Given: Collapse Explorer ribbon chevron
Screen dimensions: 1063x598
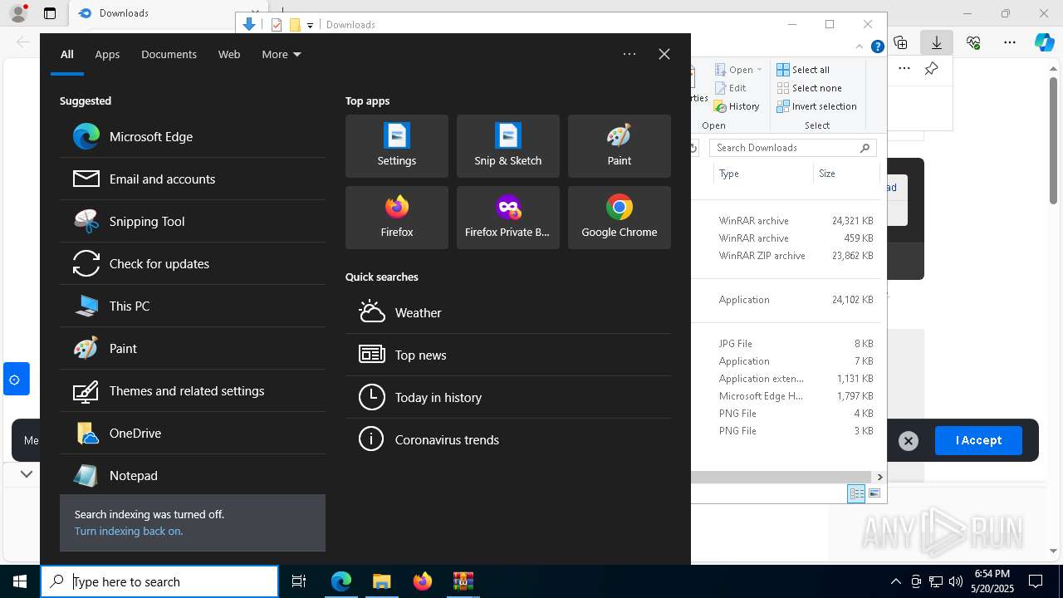Looking at the screenshot, I should (859, 47).
